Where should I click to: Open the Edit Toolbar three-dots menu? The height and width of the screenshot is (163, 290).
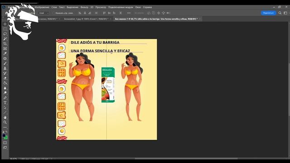[x=5, y=127]
